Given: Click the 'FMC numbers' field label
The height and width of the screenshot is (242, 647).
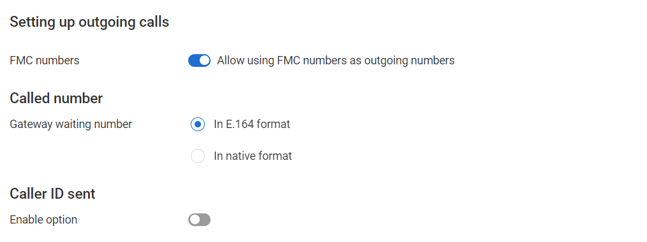Looking at the screenshot, I should tap(45, 60).
